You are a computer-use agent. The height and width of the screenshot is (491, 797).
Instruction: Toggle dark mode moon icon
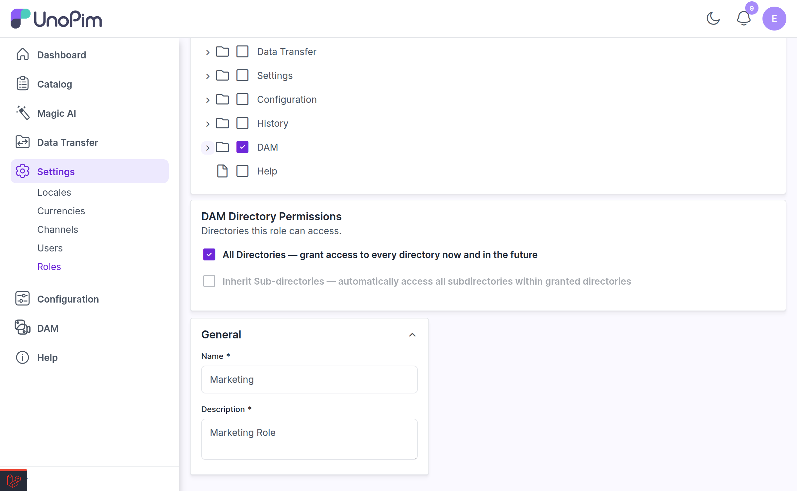click(x=713, y=19)
